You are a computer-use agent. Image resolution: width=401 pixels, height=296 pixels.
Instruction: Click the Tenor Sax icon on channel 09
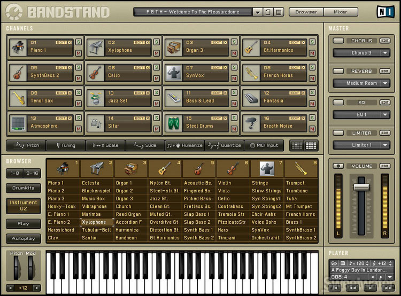pyautogui.click(x=18, y=98)
